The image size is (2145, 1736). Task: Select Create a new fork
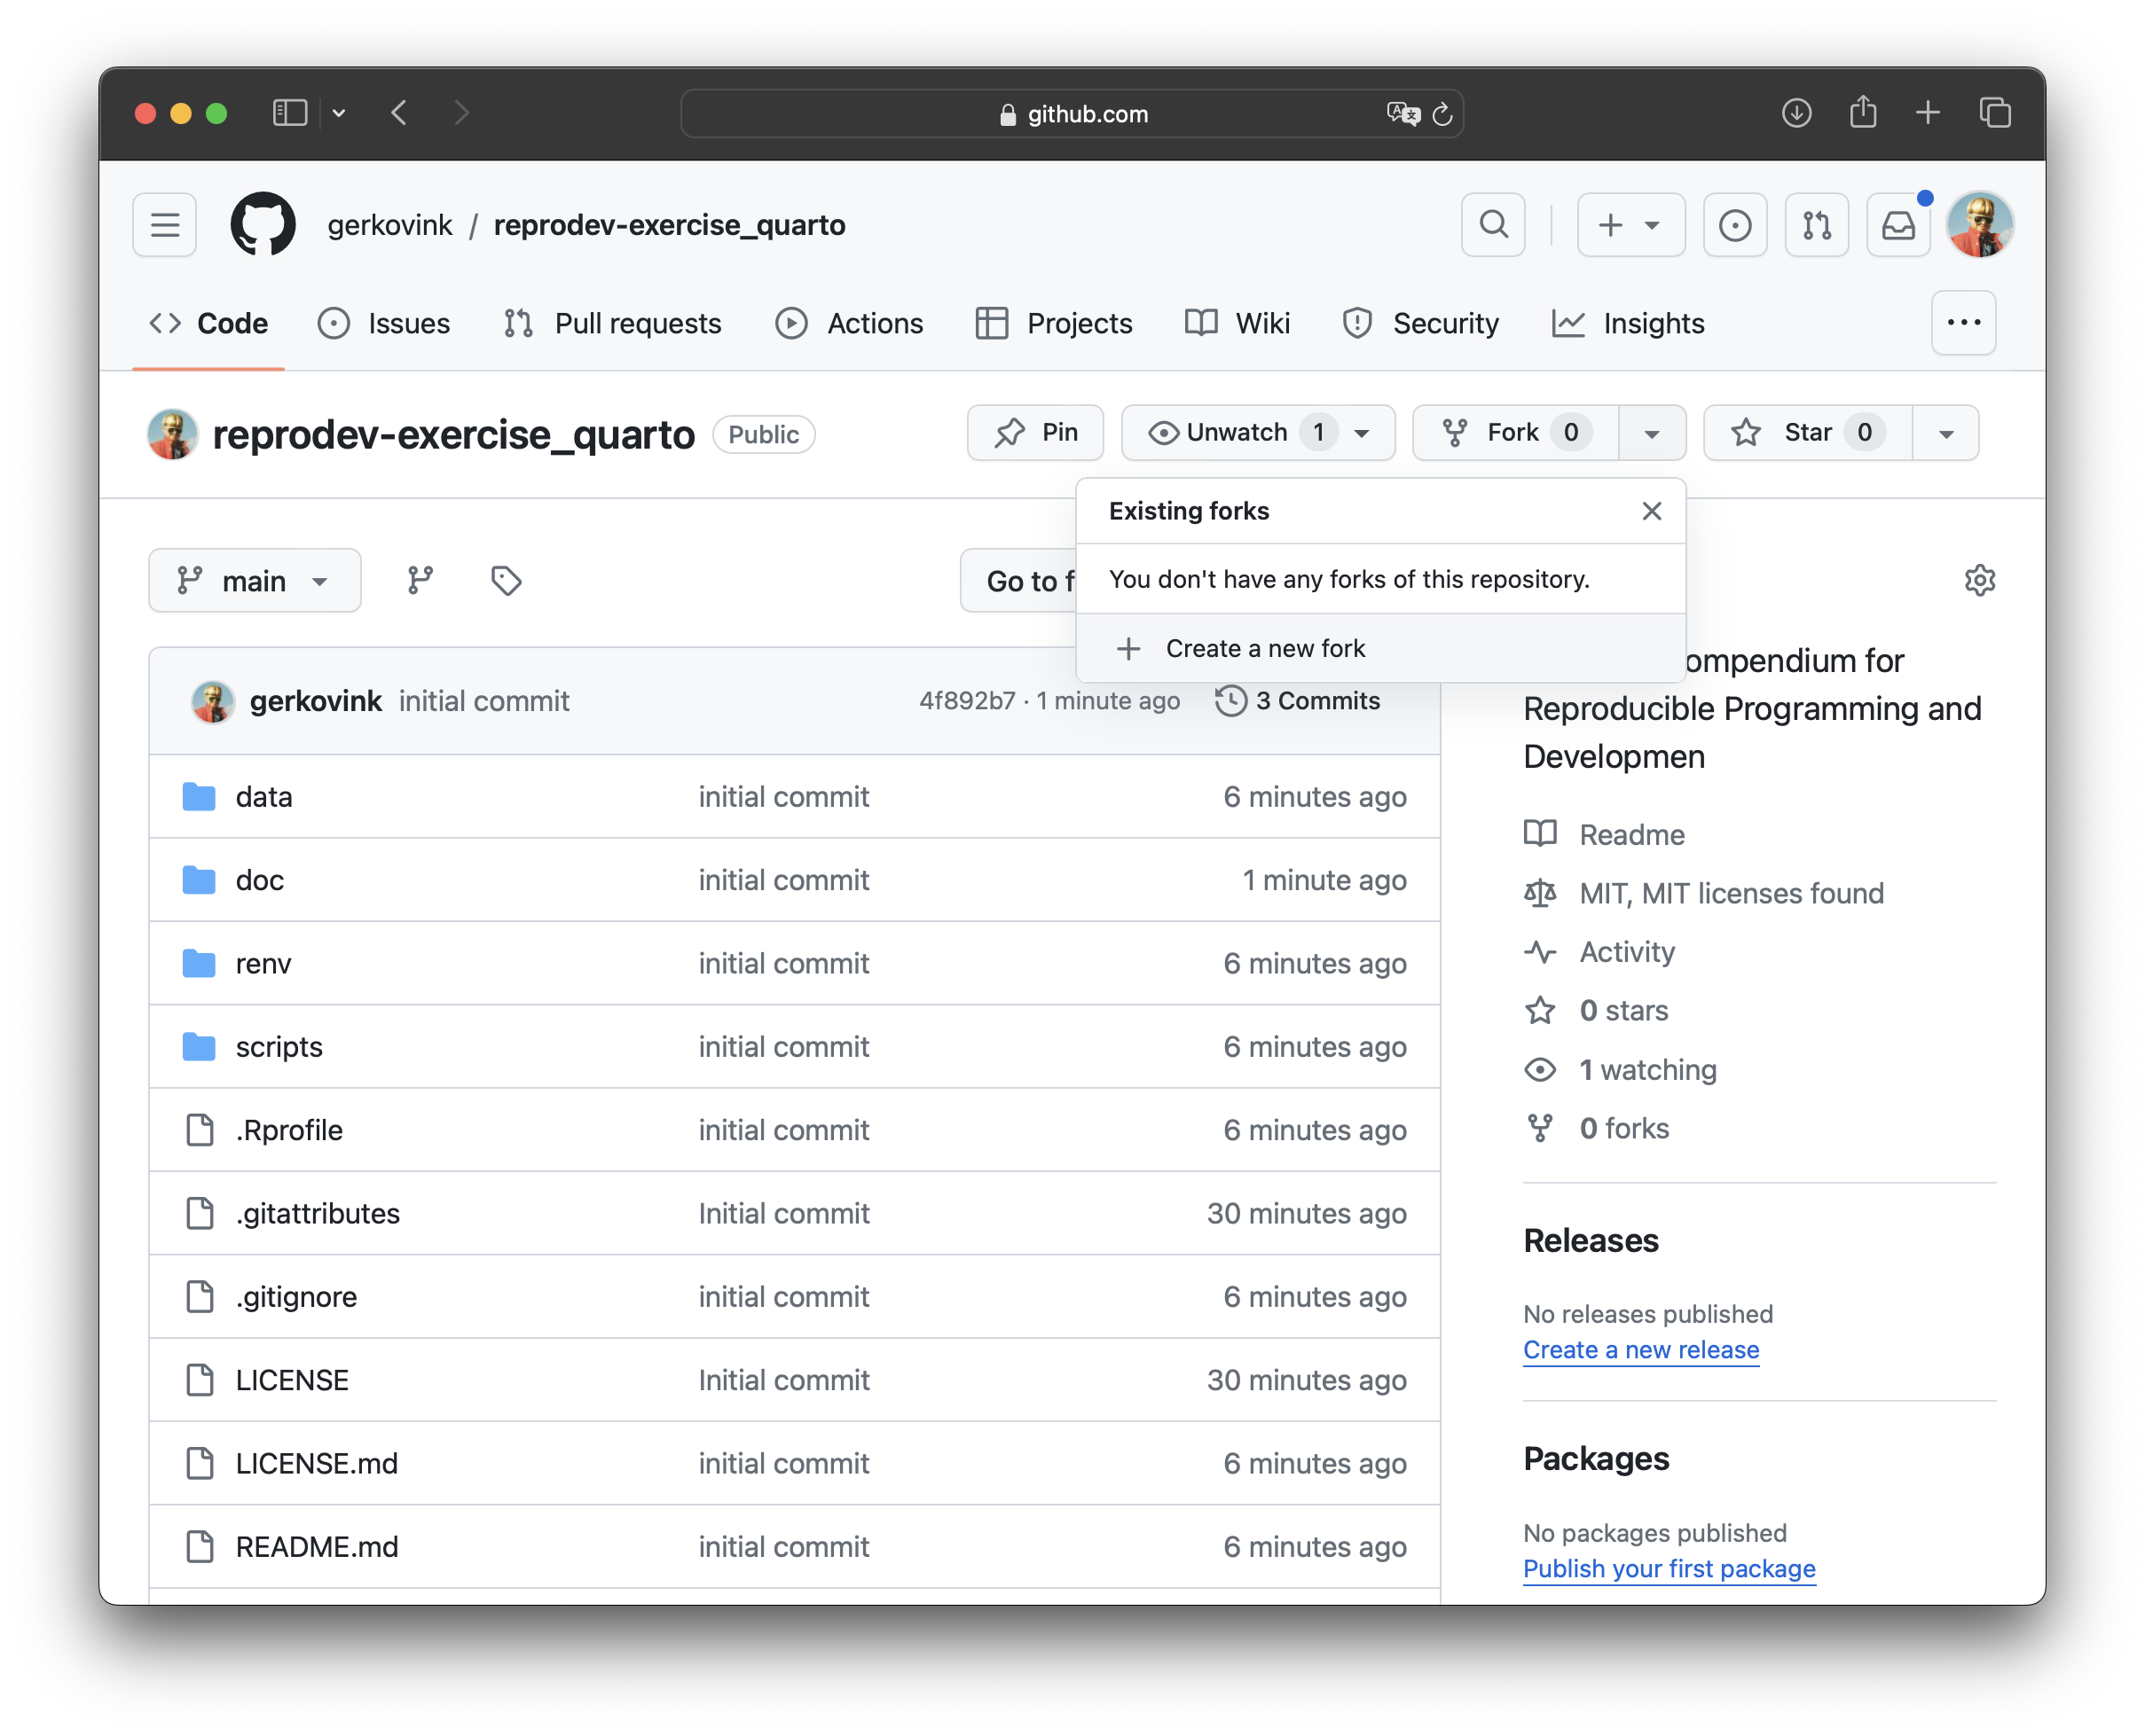[1380, 648]
